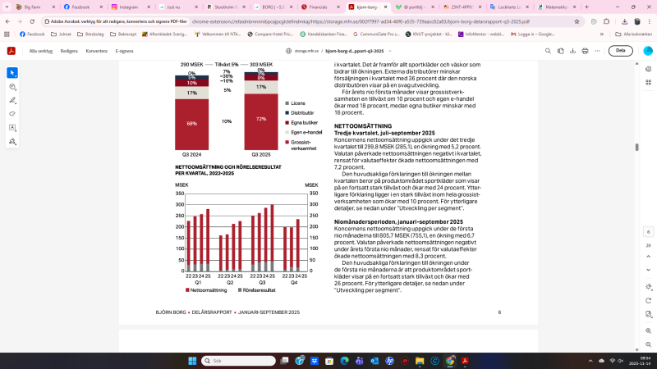Open the fit-page view options icon
This screenshot has height=369, width=657.
pyautogui.click(x=648, y=314)
